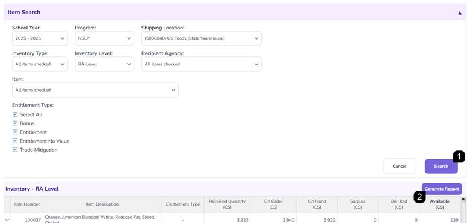Toggle Entitlement No Value checkbox
The height and width of the screenshot is (223, 470).
tap(15, 141)
